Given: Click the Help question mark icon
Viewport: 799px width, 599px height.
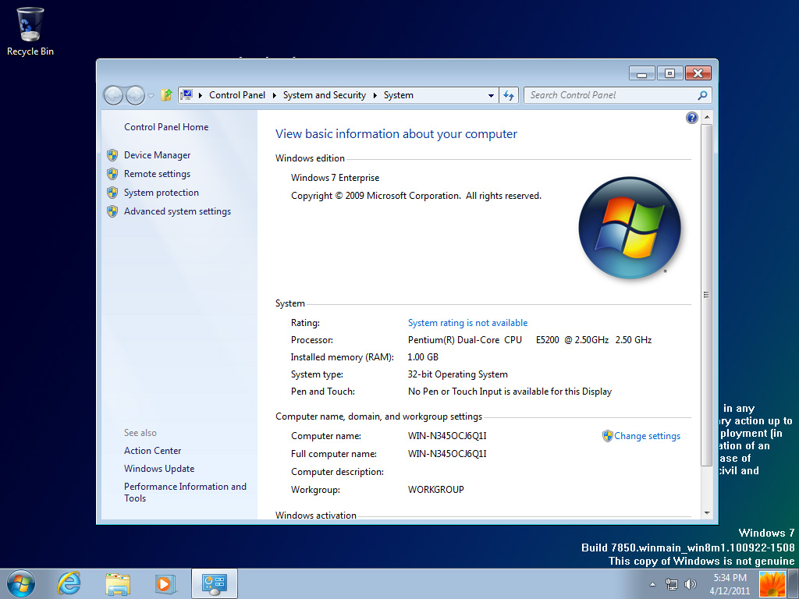Looking at the screenshot, I should [x=691, y=118].
